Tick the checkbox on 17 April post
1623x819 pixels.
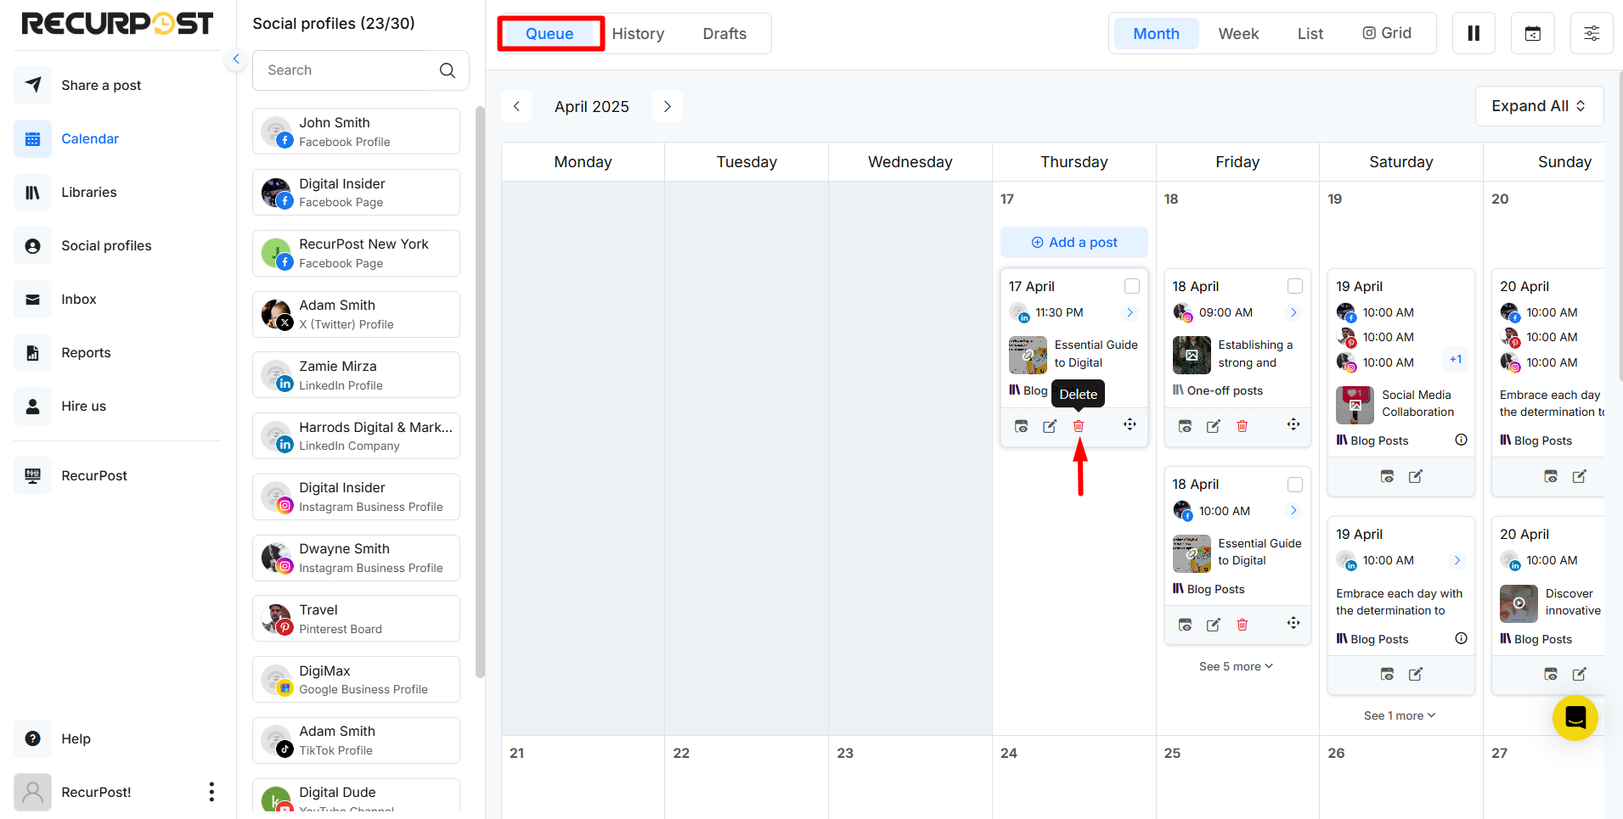(x=1131, y=286)
